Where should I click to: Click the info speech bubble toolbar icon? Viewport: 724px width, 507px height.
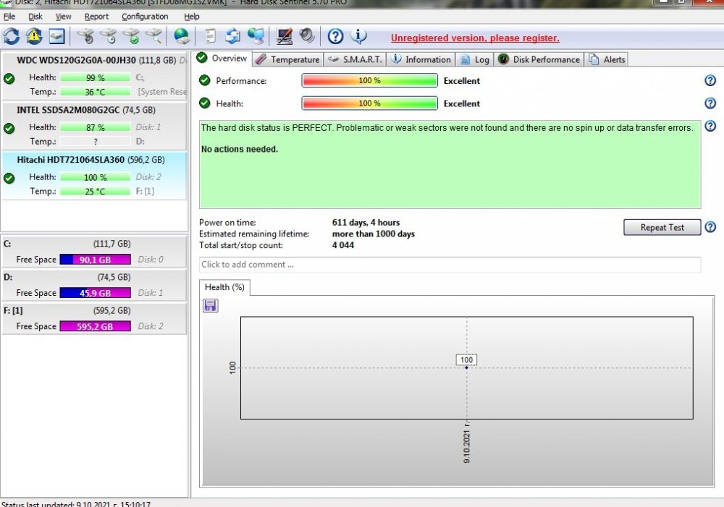pyautogui.click(x=359, y=36)
